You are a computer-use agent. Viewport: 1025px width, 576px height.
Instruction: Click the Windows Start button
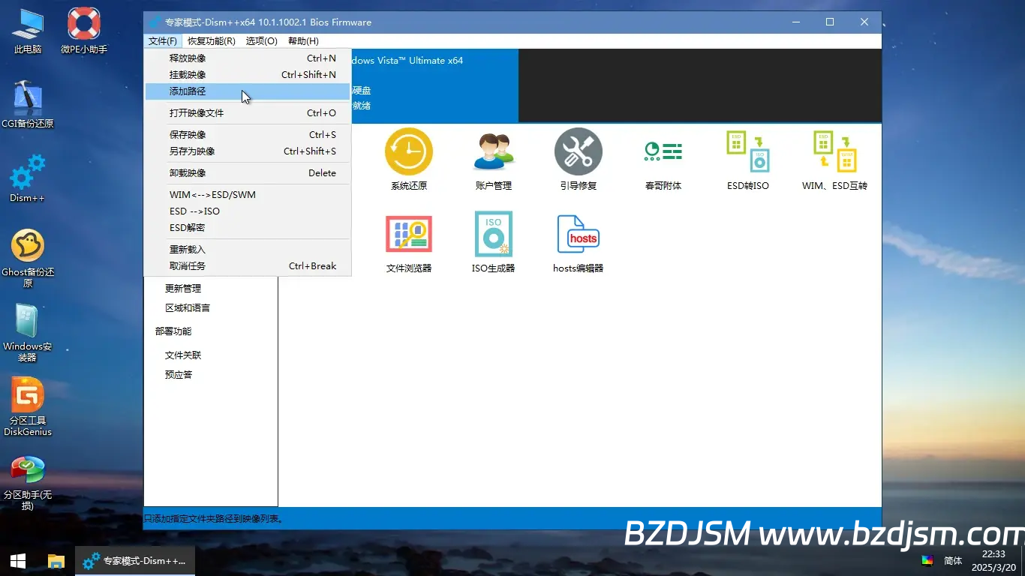click(18, 561)
